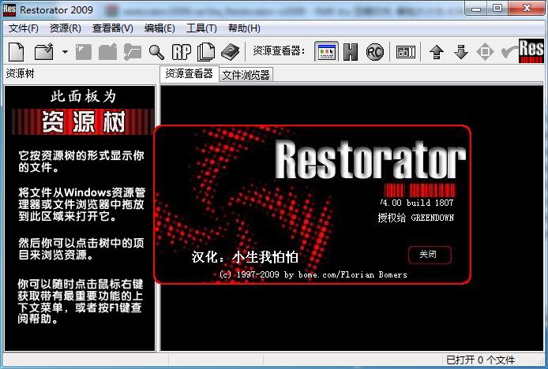The height and width of the screenshot is (369, 548).
Task: Open the help book icon
Action: pos(231,52)
